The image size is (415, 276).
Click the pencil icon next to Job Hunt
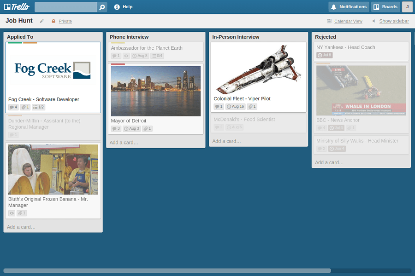click(x=42, y=20)
